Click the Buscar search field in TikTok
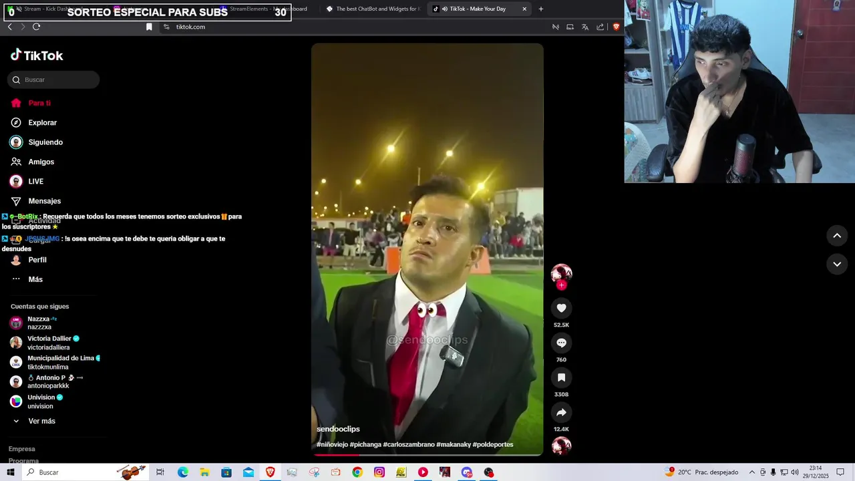Image resolution: width=855 pixels, height=481 pixels. coord(53,79)
